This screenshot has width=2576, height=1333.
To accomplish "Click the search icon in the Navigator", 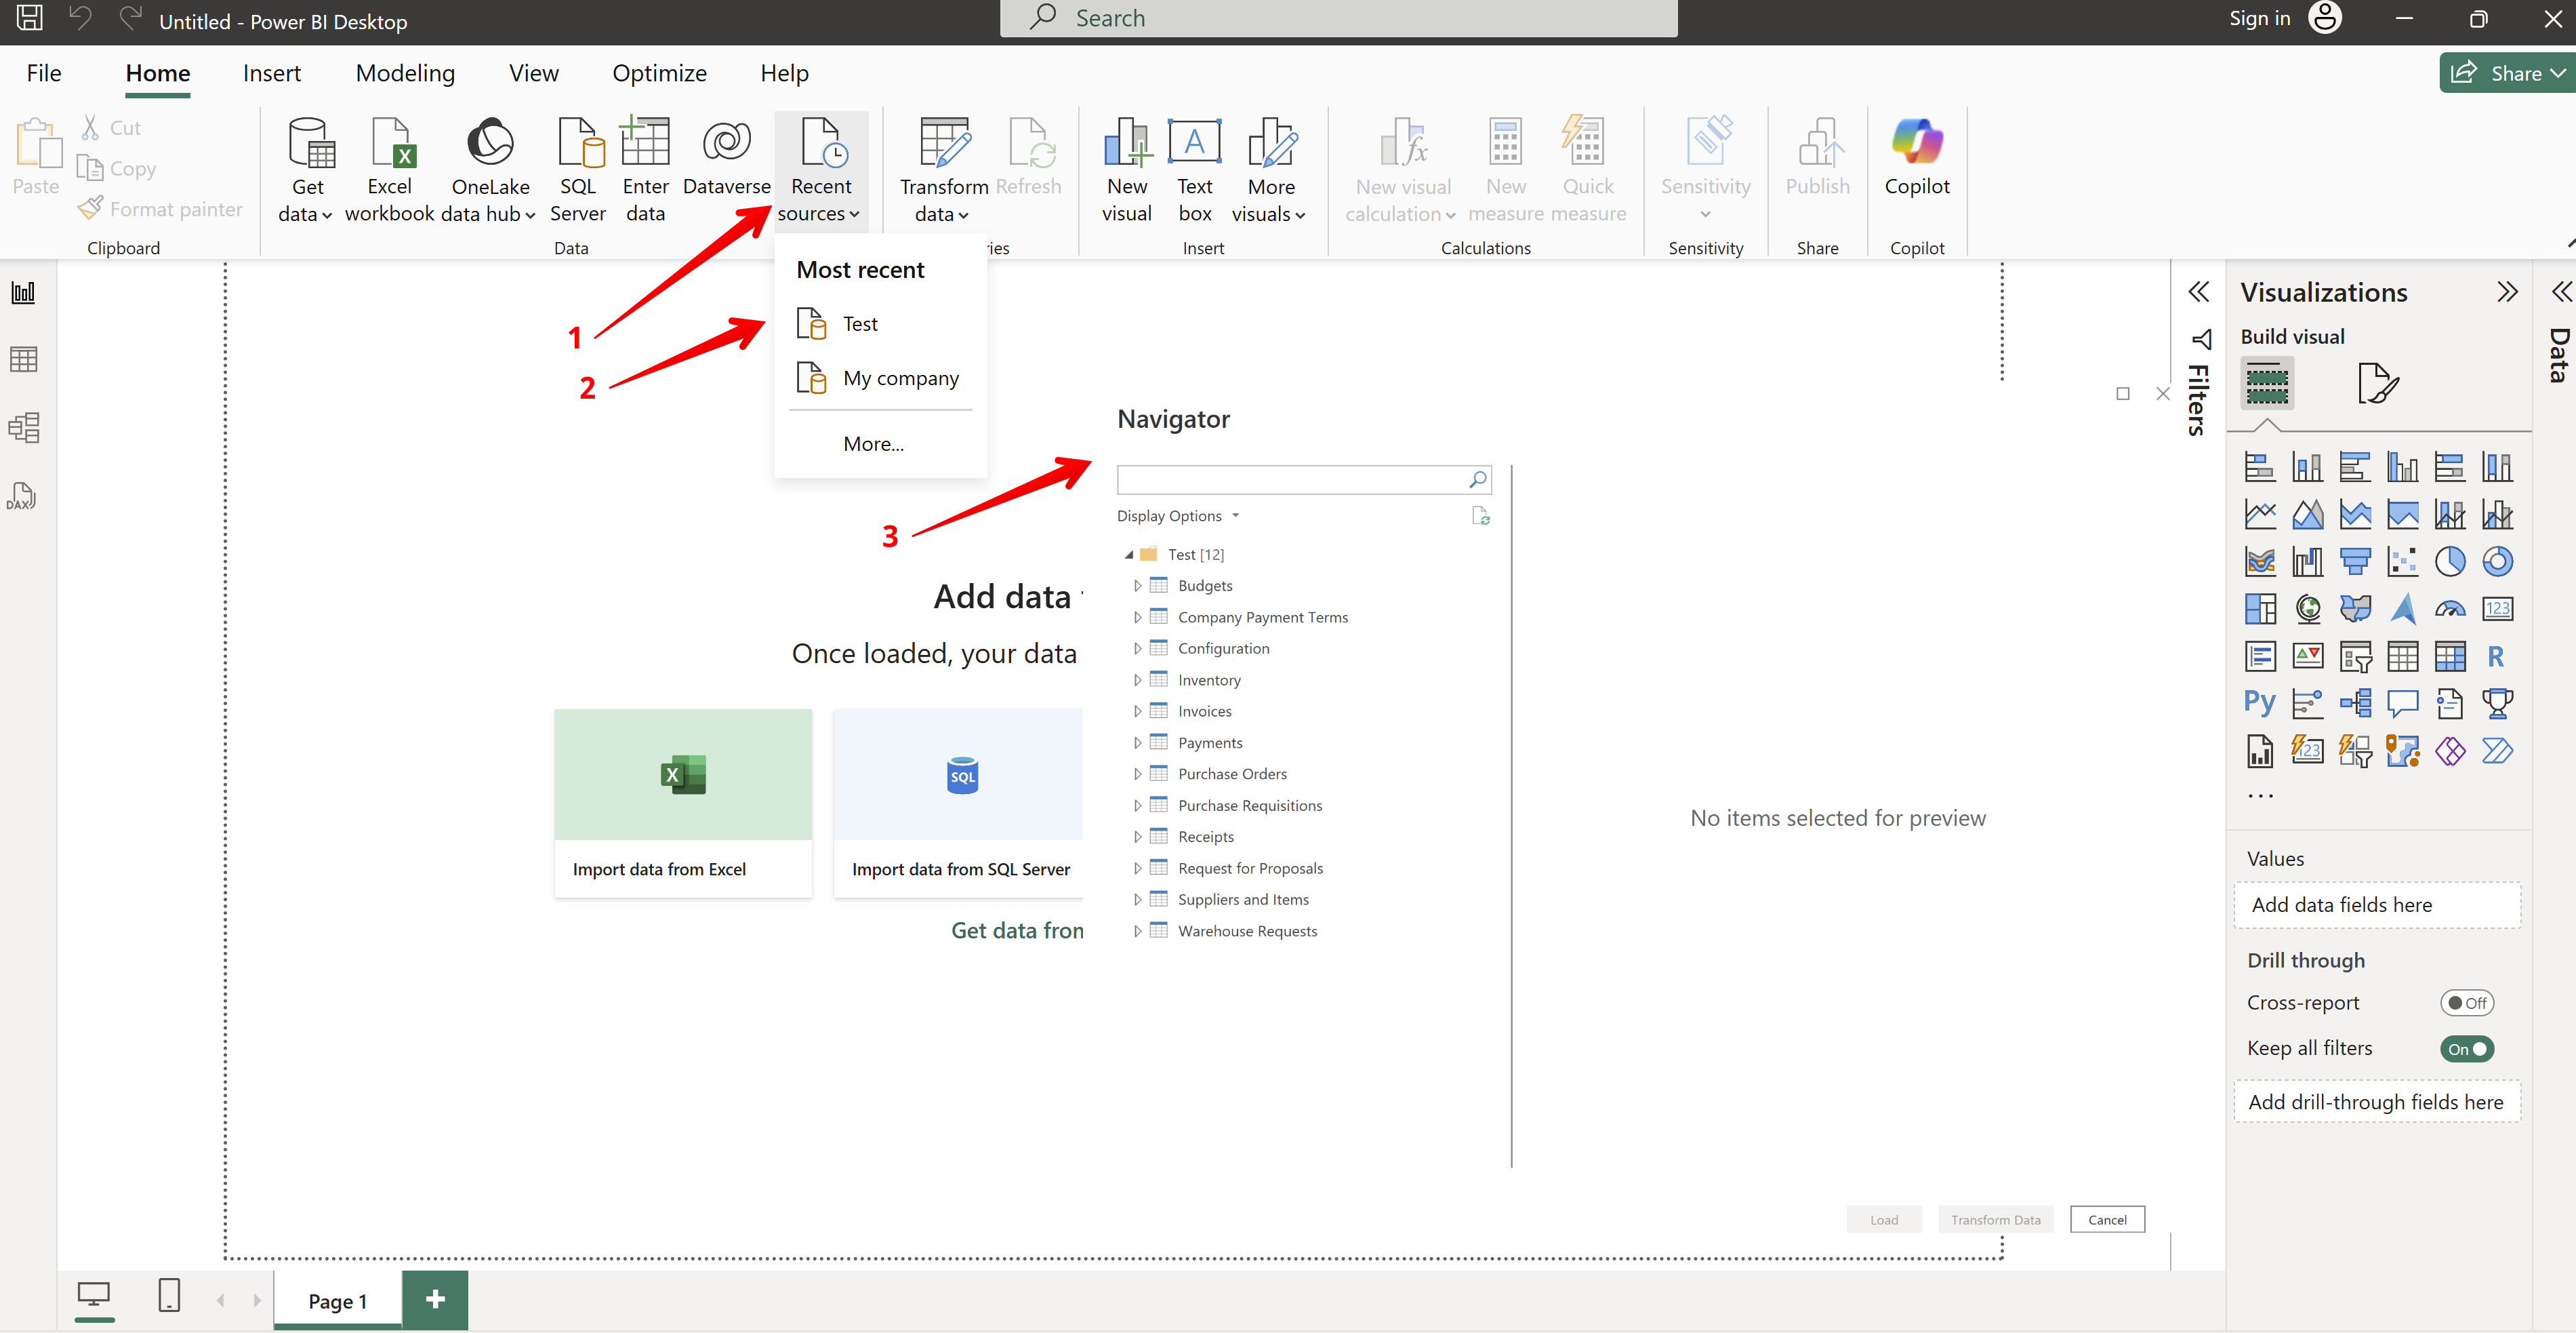I will (1477, 479).
